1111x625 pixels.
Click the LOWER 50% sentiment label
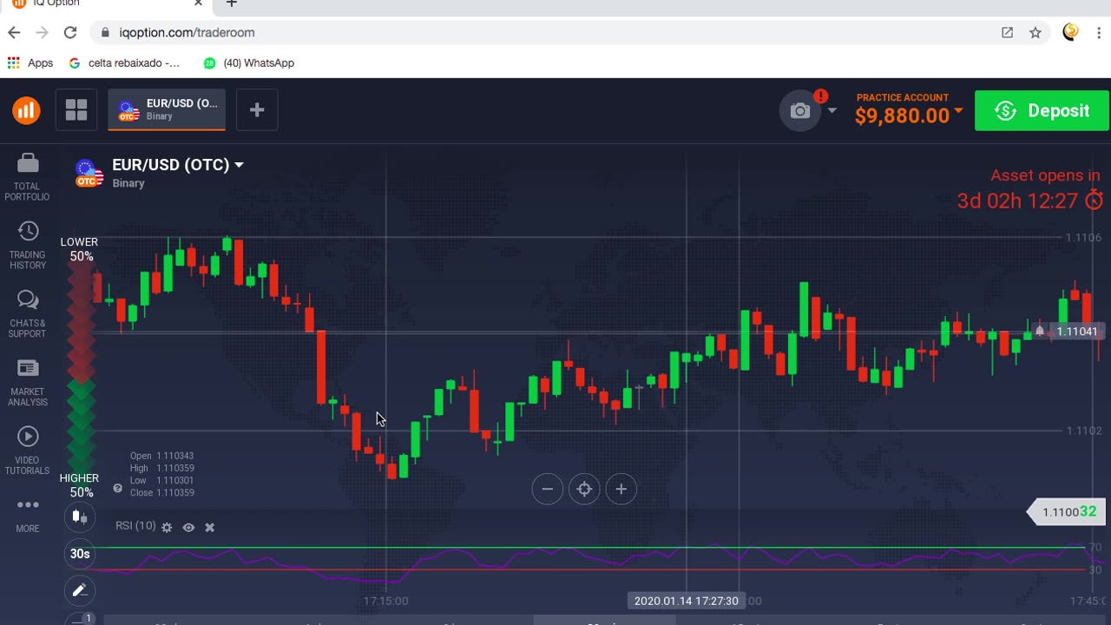pos(80,249)
